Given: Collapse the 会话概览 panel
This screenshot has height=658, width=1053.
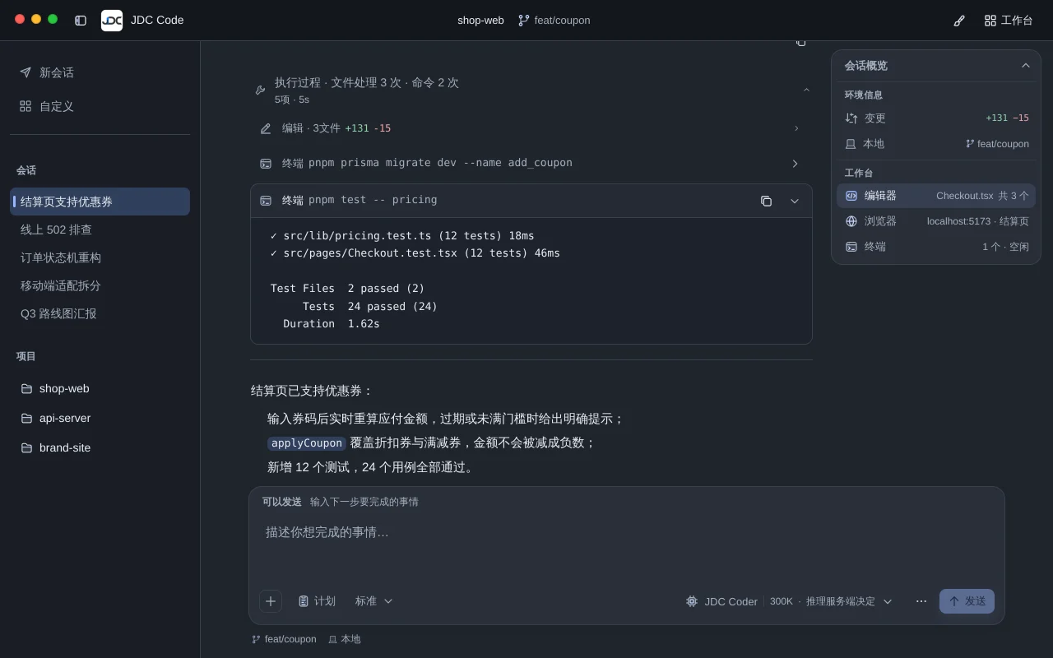Looking at the screenshot, I should tap(1026, 66).
